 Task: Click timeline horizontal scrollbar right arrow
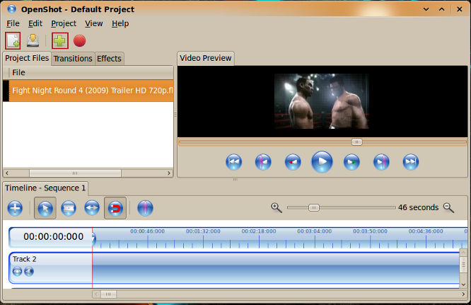coord(463,294)
